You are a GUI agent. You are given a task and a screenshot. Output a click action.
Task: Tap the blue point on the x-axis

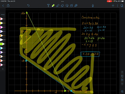coord(71,91)
